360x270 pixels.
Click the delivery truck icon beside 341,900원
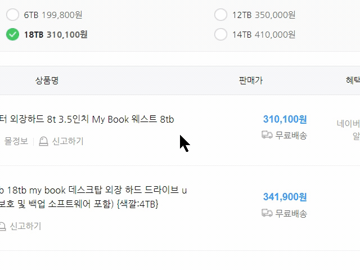point(267,213)
